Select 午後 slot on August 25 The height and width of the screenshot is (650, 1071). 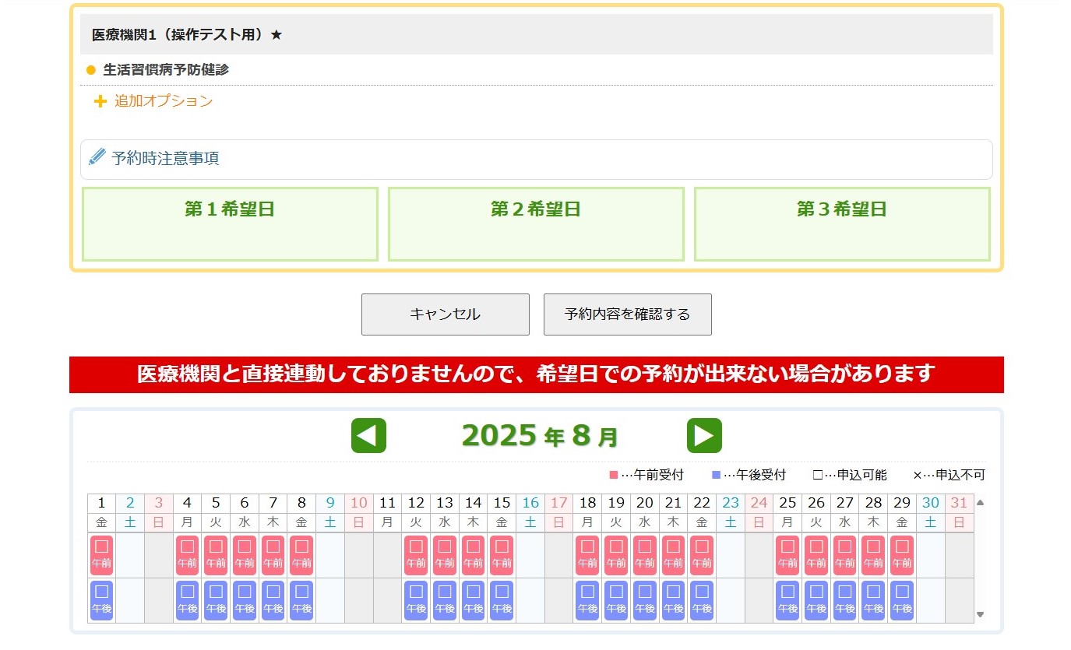[x=787, y=600]
